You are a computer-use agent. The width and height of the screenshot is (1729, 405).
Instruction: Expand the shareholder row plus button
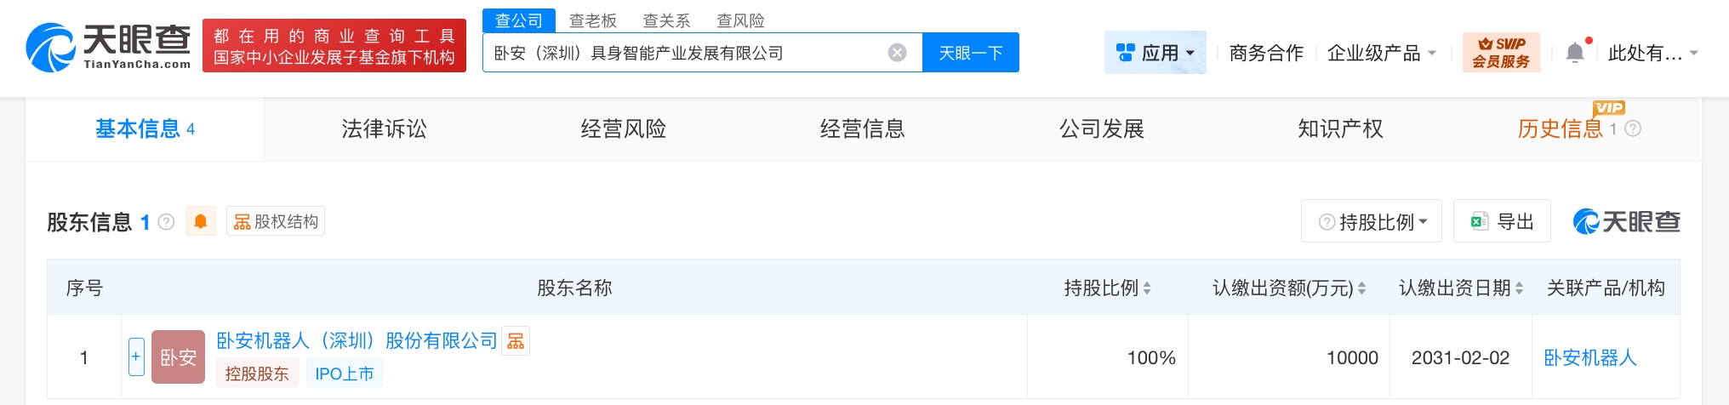tap(136, 357)
